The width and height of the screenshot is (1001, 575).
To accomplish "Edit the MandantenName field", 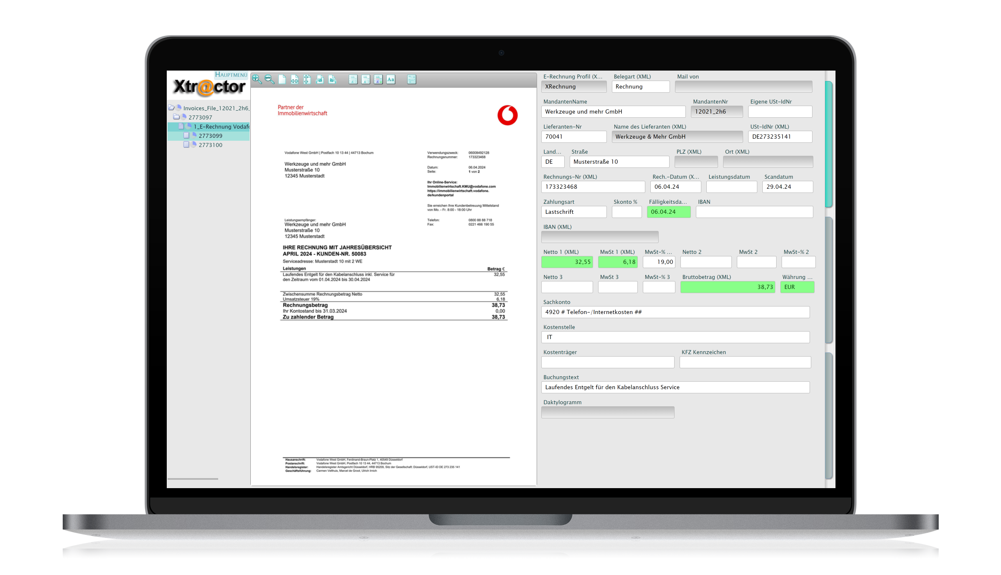I will 613,111.
